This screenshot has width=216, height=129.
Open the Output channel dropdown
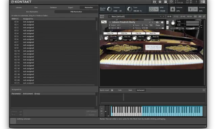130,25
